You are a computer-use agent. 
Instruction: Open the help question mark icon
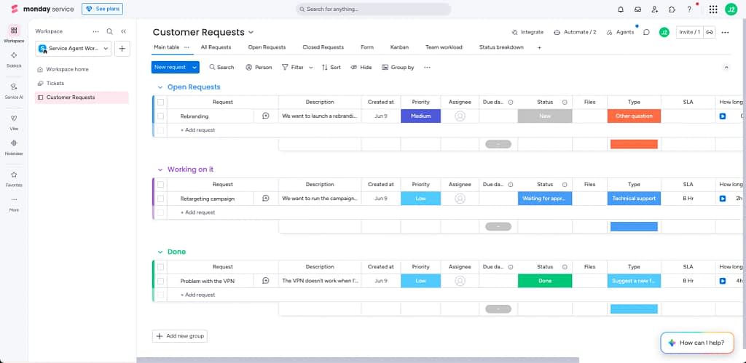689,9
